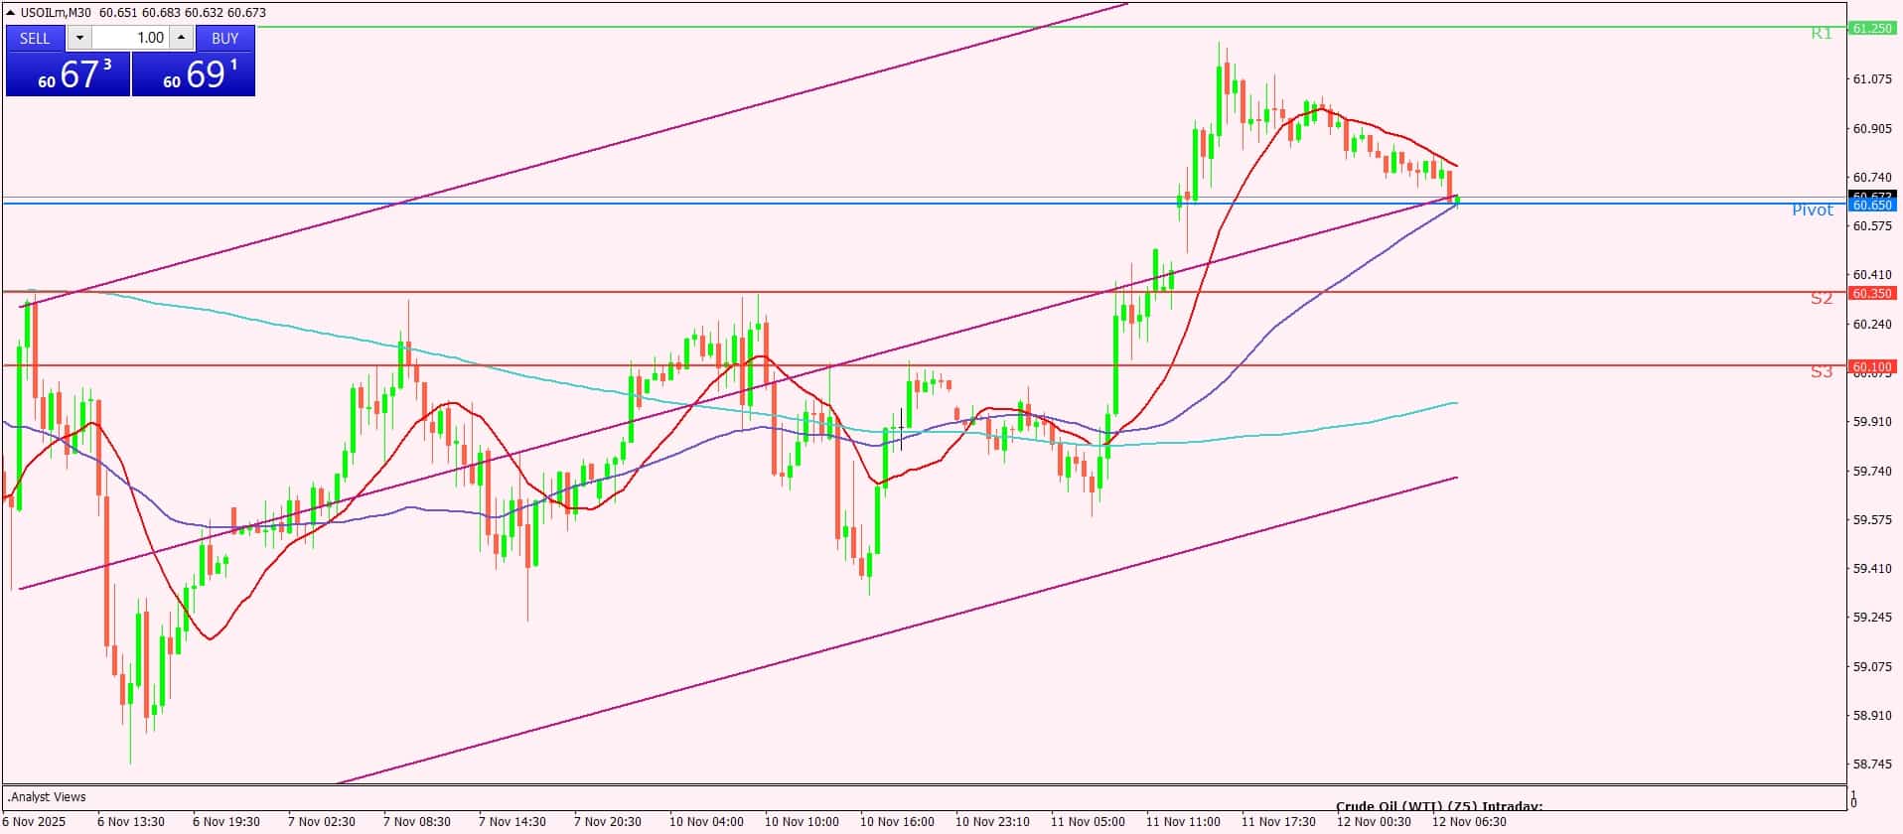1903x834 pixels.
Task: Click the blue 60.650 price tag
Action: (x=1872, y=205)
